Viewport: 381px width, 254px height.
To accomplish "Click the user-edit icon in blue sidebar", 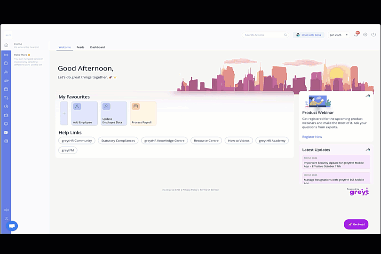I will pyautogui.click(x=6, y=80).
